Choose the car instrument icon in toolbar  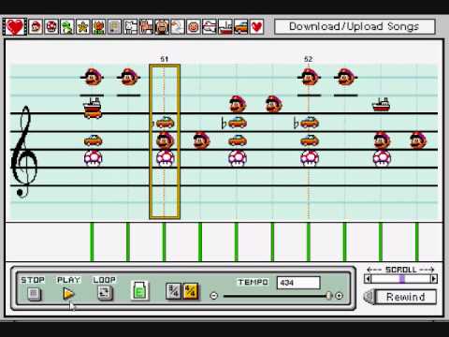(x=241, y=27)
